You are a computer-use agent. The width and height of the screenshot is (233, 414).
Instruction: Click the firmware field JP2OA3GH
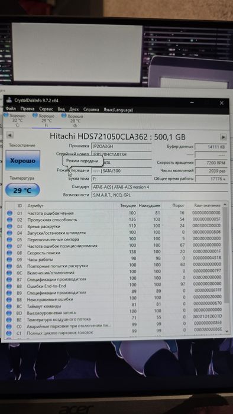point(121,146)
